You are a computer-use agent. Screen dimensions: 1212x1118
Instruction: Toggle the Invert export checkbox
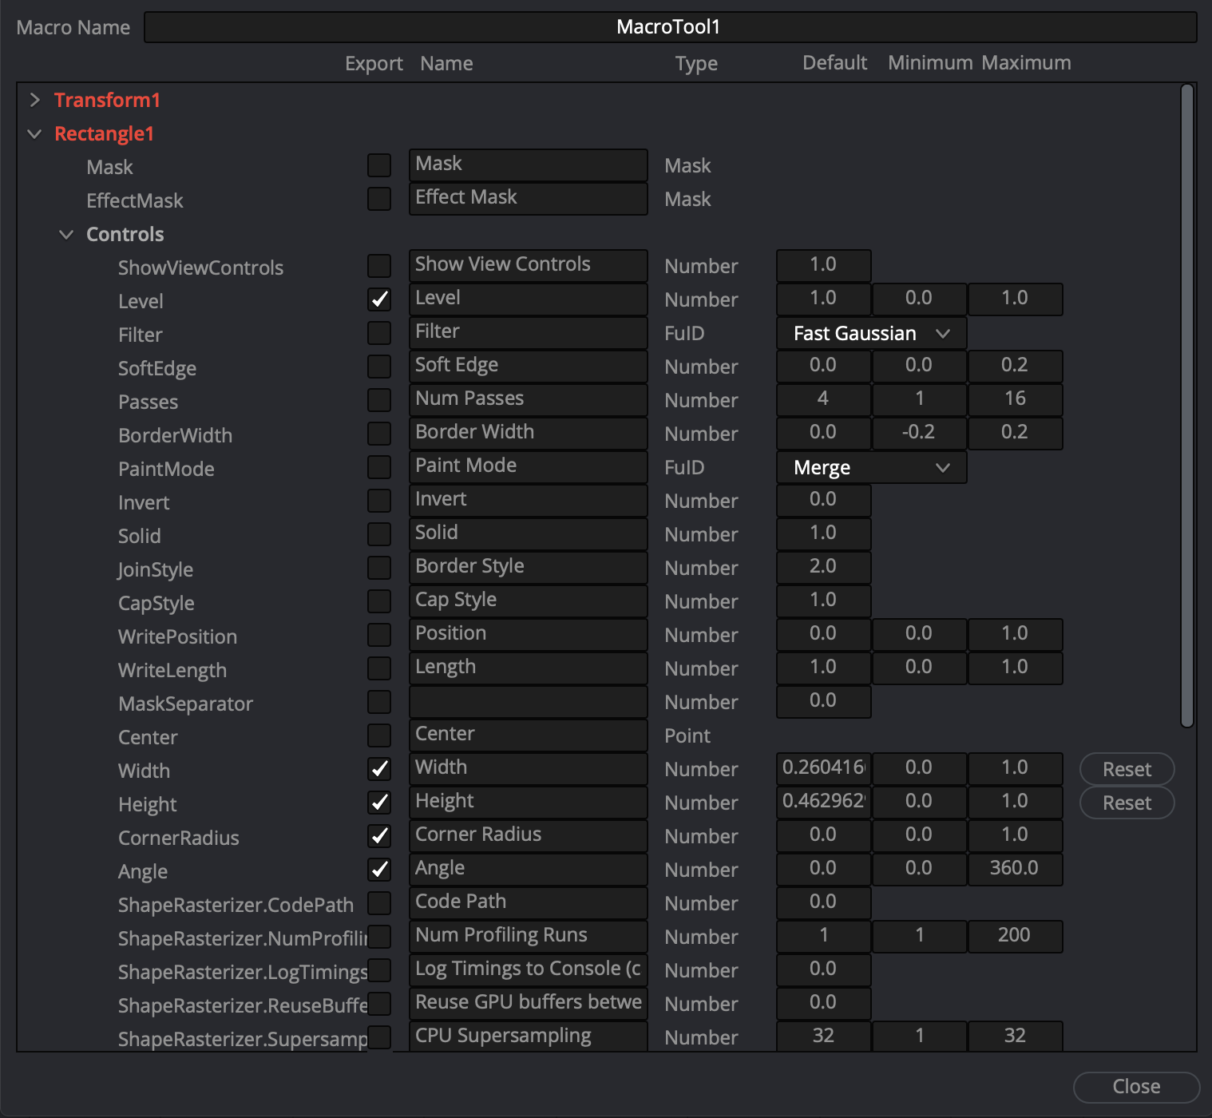[x=379, y=501]
